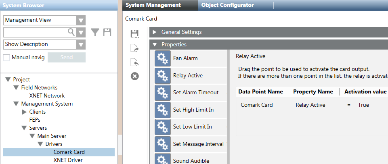
Task: Click the import page arrow icon
Action: 135,62
